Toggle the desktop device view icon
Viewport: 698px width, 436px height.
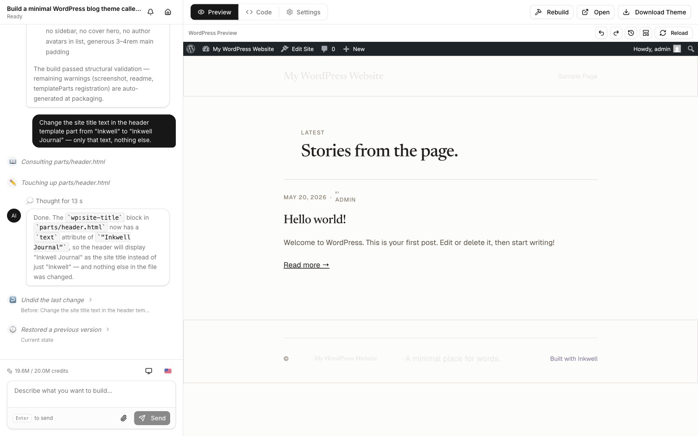tap(149, 371)
